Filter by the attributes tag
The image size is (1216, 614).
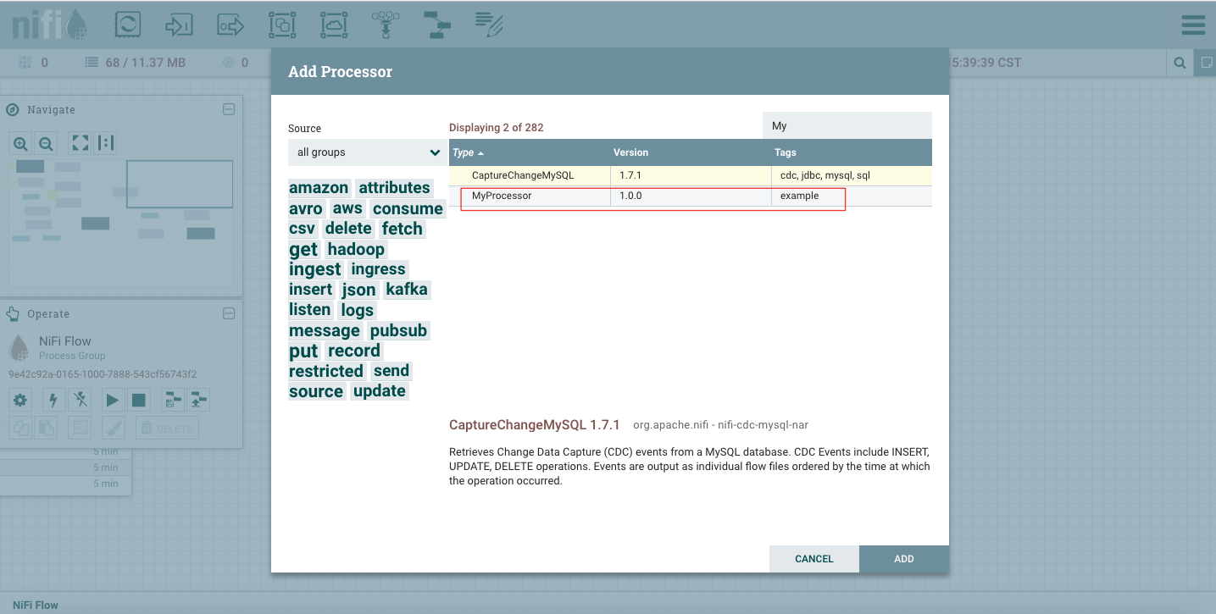(x=394, y=188)
